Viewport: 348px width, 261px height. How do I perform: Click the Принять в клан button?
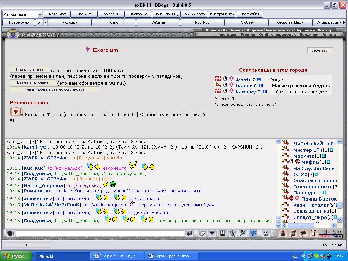coord(30,70)
